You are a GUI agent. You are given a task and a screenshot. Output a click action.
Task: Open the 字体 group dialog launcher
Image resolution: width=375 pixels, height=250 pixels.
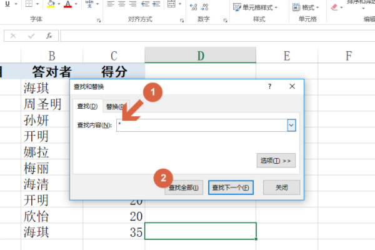coord(99,21)
